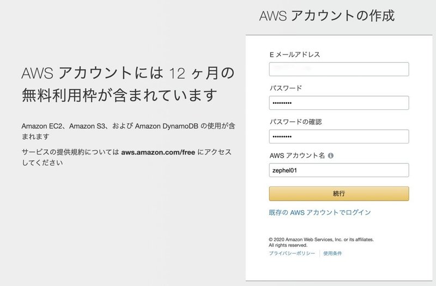This screenshot has height=286, width=436.
Task: Open the 使用条件 link
Action: (332, 254)
